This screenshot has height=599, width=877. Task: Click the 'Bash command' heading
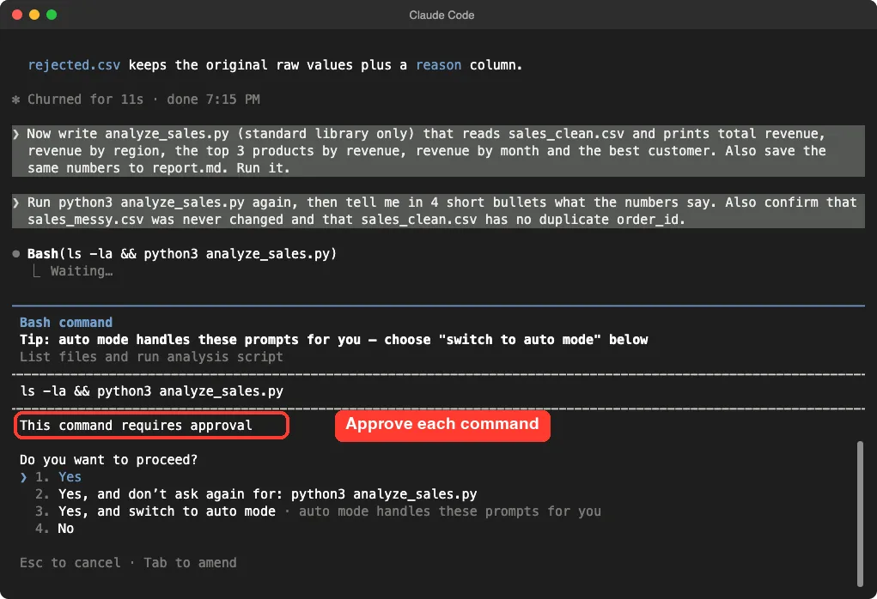66,323
